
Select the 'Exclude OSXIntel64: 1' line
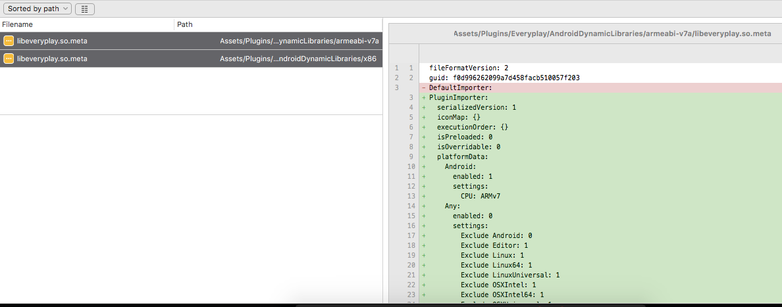600,295
